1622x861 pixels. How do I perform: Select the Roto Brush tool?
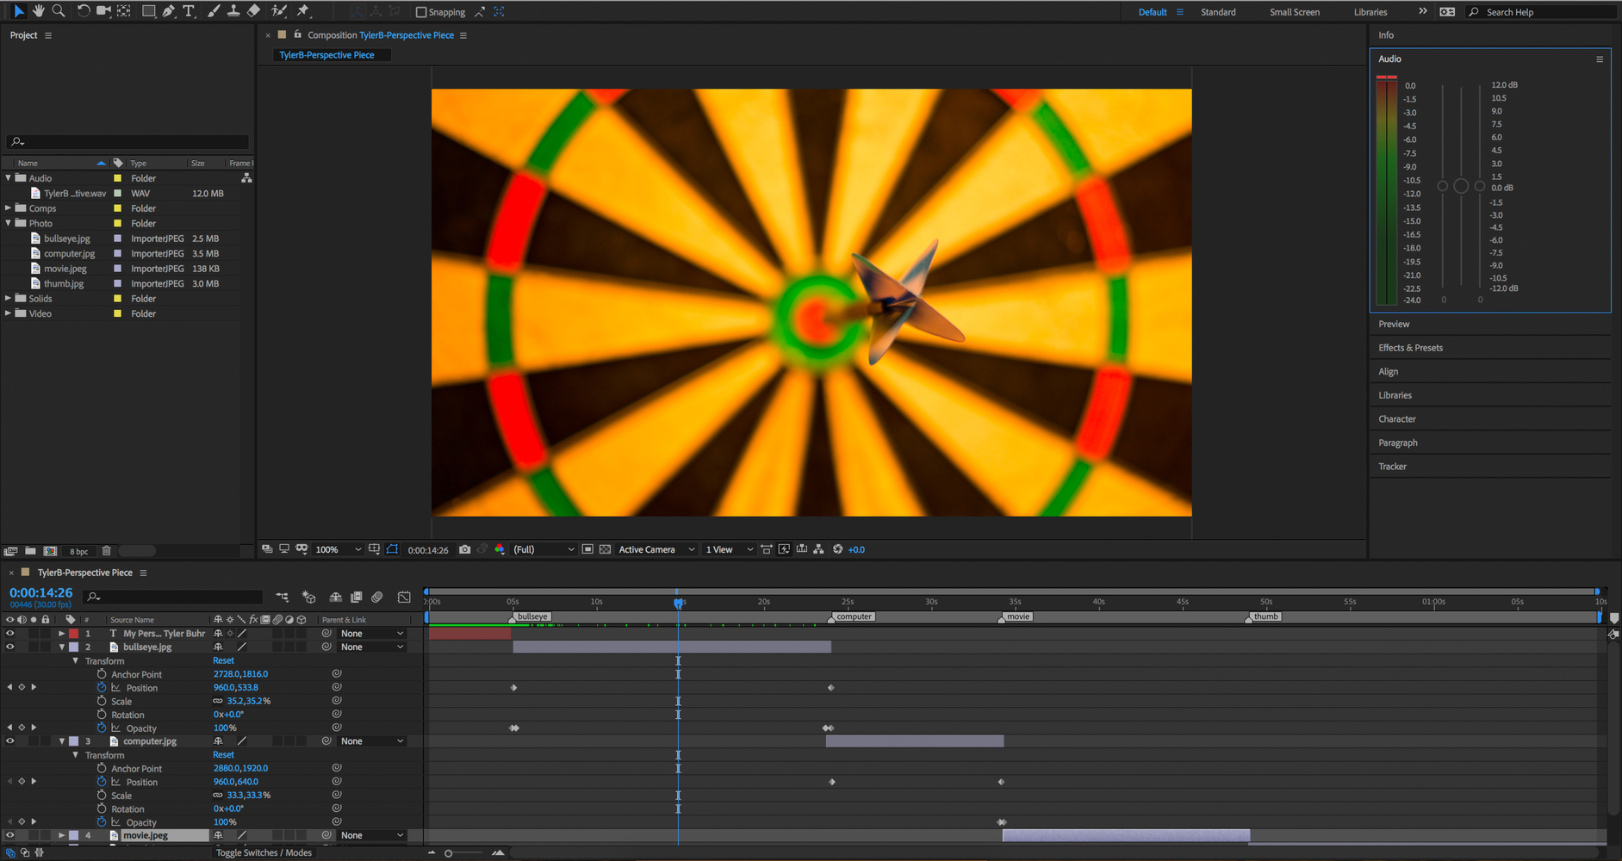pos(279,11)
